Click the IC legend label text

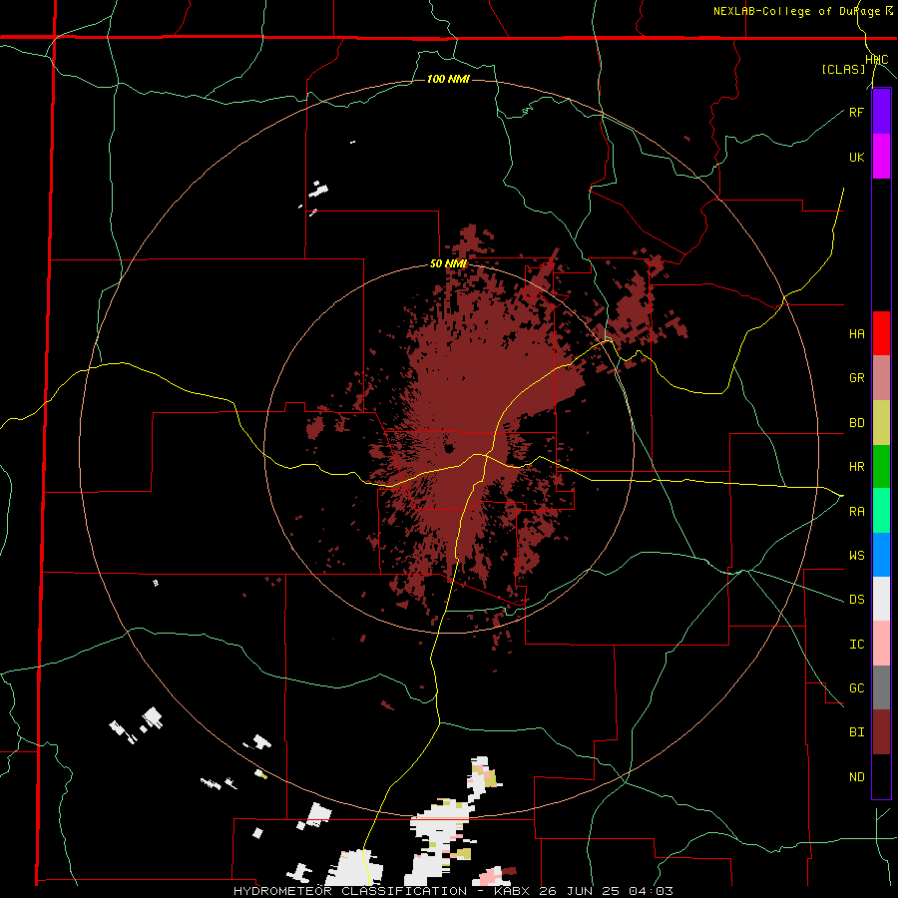click(856, 645)
